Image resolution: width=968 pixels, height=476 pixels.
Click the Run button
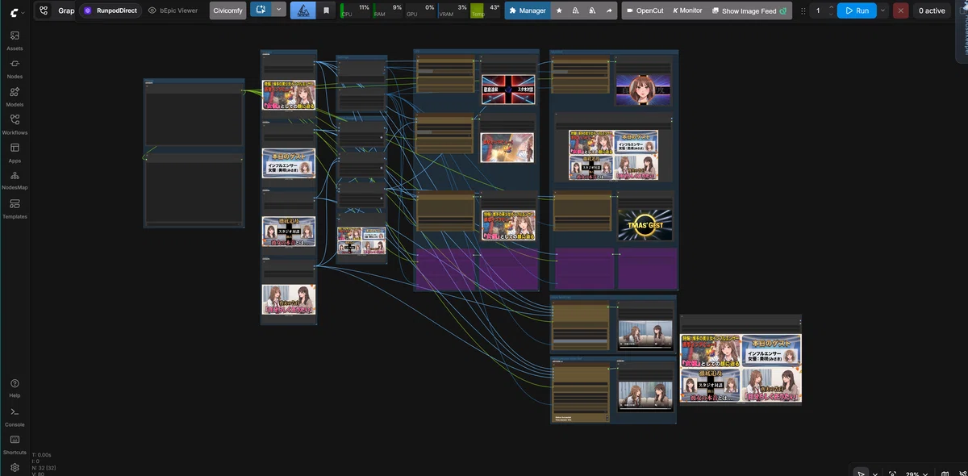[856, 10]
